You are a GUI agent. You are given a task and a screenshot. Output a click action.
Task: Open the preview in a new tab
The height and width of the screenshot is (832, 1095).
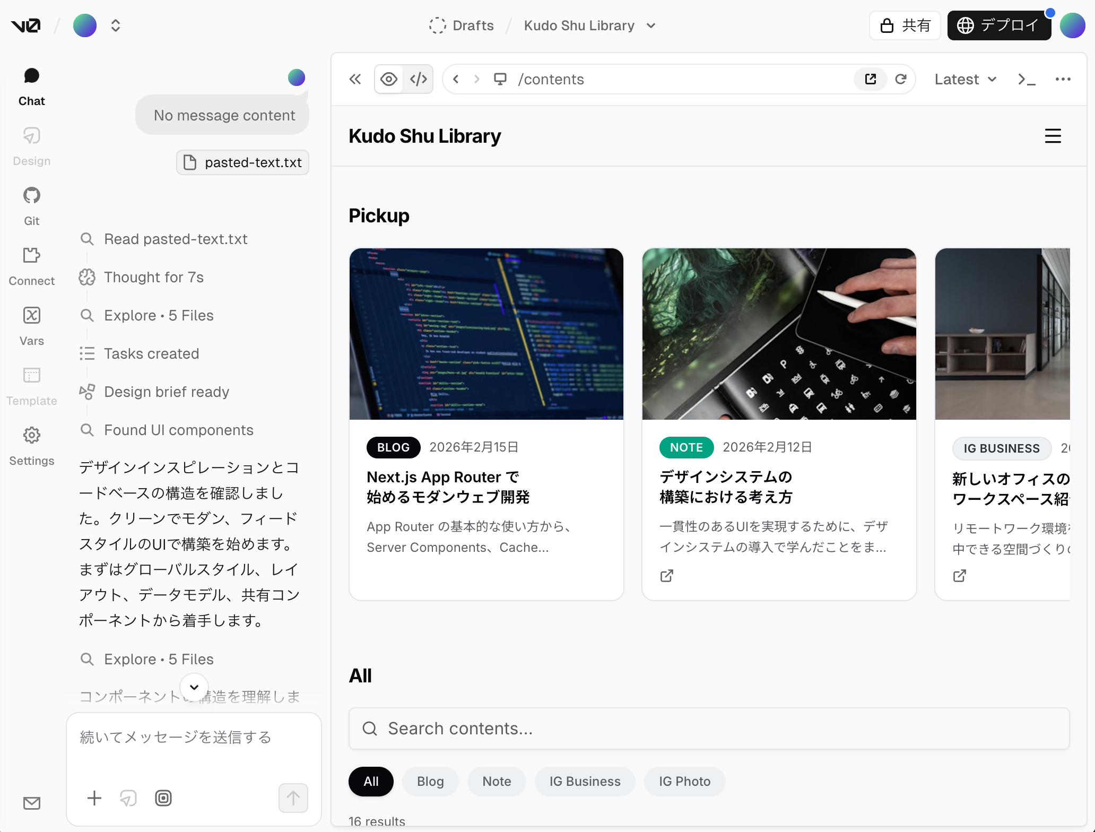(870, 79)
